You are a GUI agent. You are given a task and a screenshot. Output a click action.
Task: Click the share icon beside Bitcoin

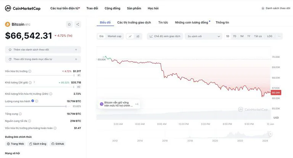tap(78, 24)
